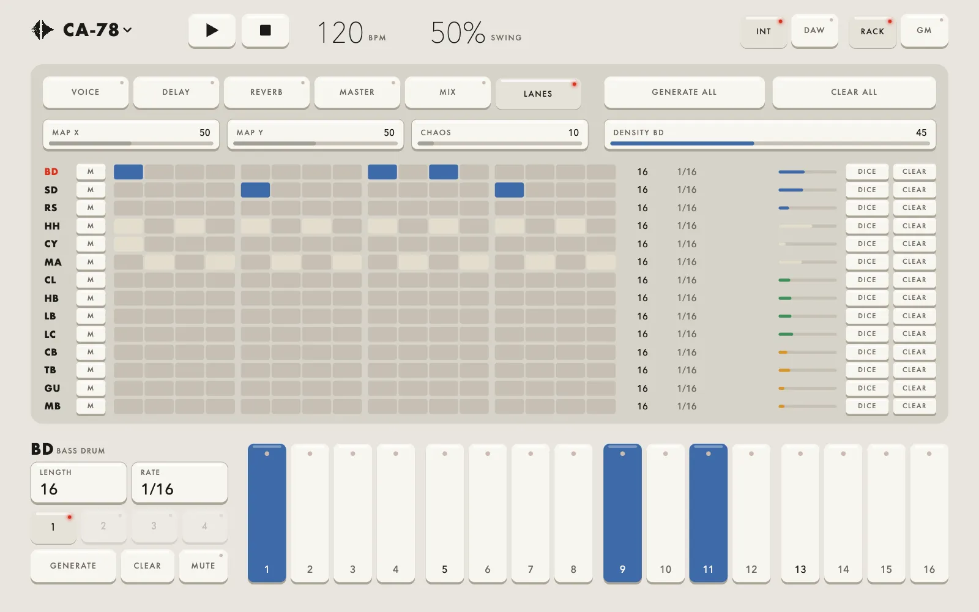This screenshot has width=979, height=612.
Task: Adjust the MAP Y slider
Action: point(315,134)
